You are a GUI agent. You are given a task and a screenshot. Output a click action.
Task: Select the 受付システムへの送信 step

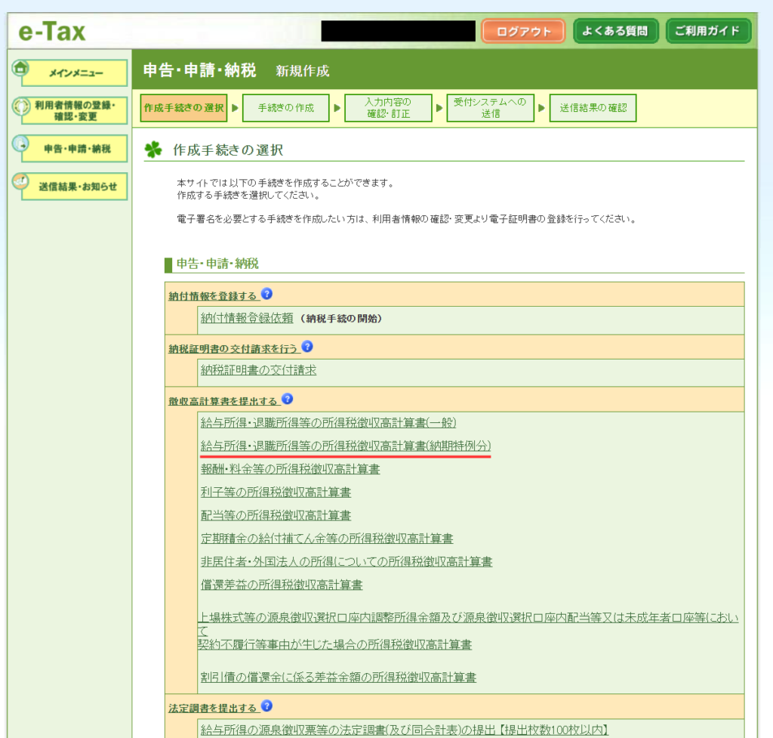pos(491,108)
